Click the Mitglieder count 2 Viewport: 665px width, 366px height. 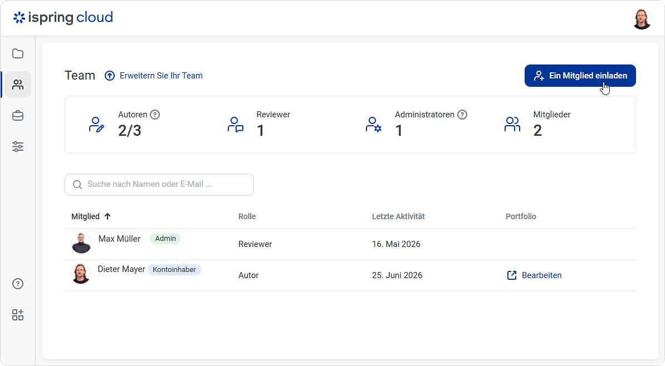pyautogui.click(x=537, y=131)
